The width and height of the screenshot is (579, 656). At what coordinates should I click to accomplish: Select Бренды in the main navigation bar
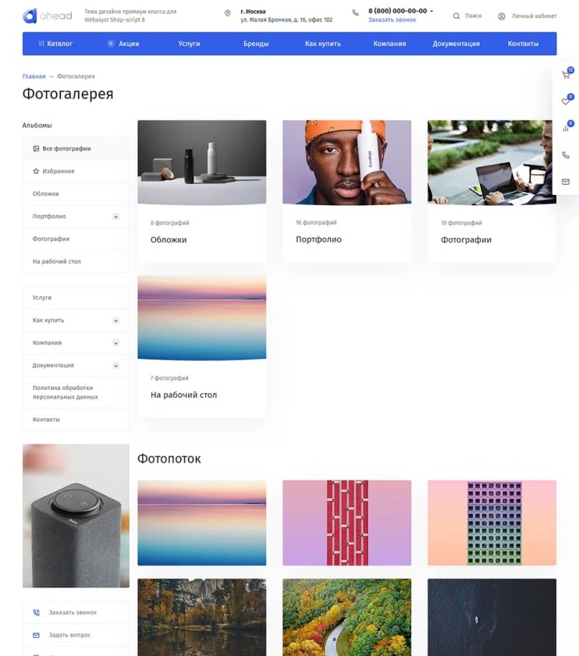[255, 44]
